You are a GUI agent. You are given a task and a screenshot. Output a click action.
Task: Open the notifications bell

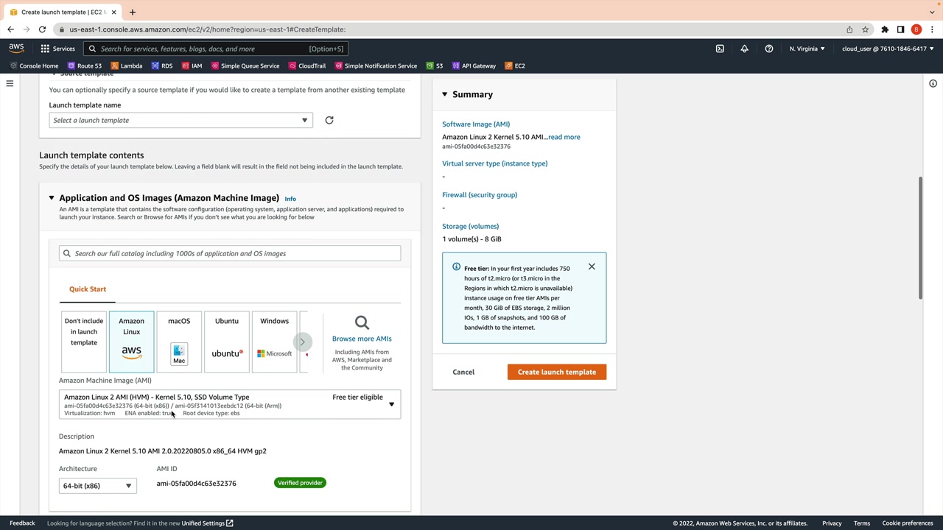pyautogui.click(x=744, y=49)
